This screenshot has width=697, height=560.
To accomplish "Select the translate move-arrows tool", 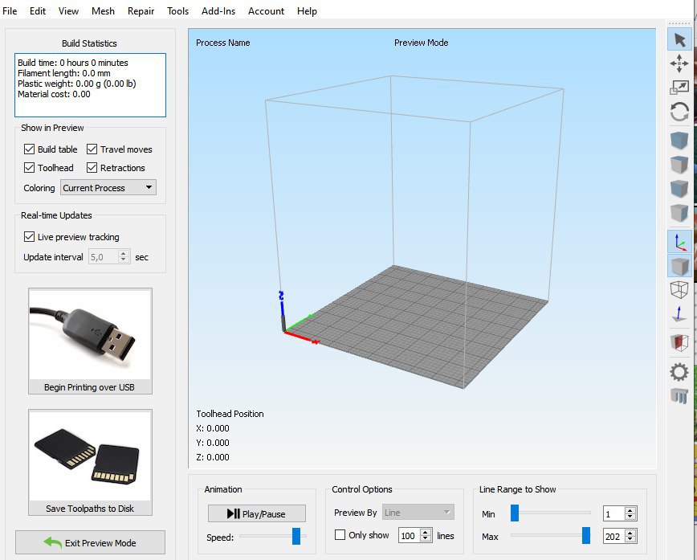I will 679,63.
